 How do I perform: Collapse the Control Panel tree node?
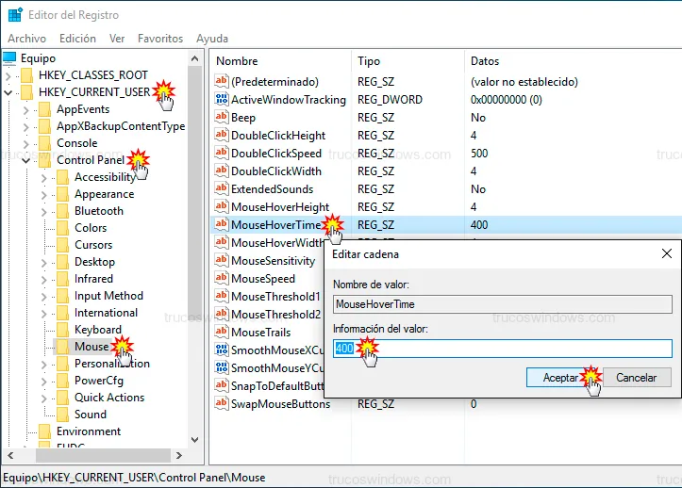(x=26, y=160)
